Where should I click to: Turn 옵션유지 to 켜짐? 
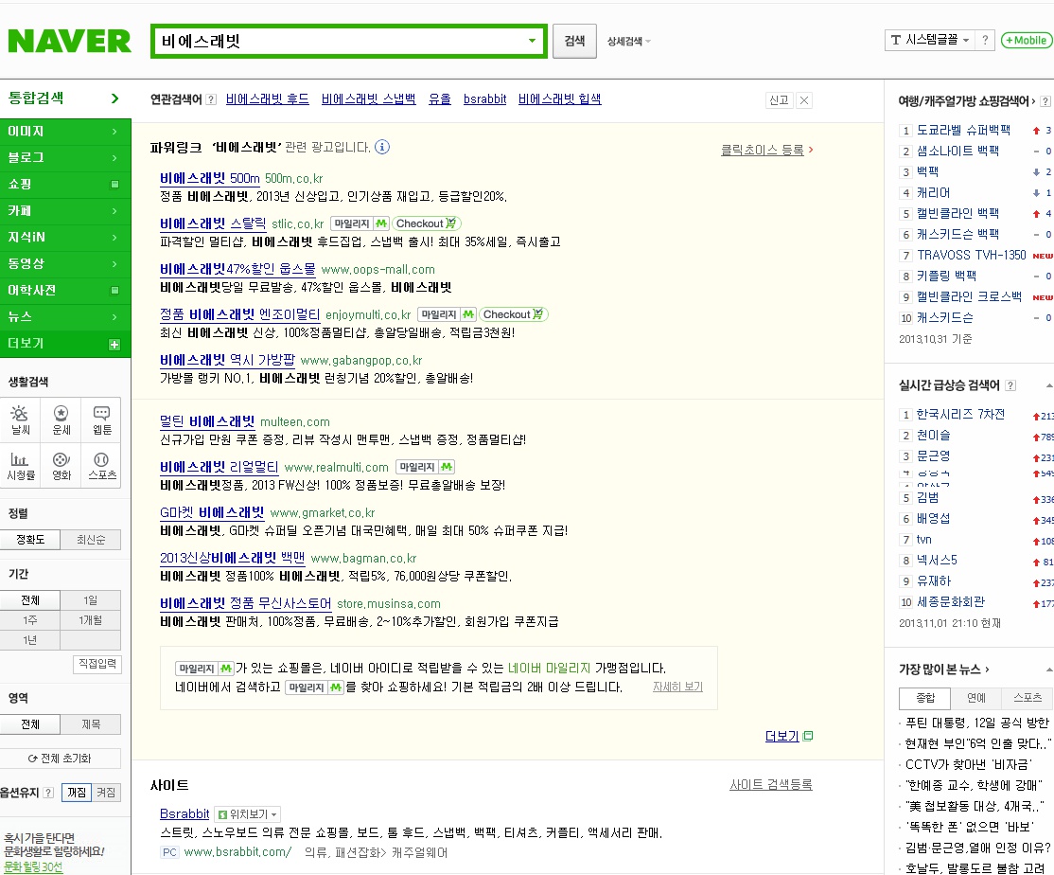[x=106, y=793]
